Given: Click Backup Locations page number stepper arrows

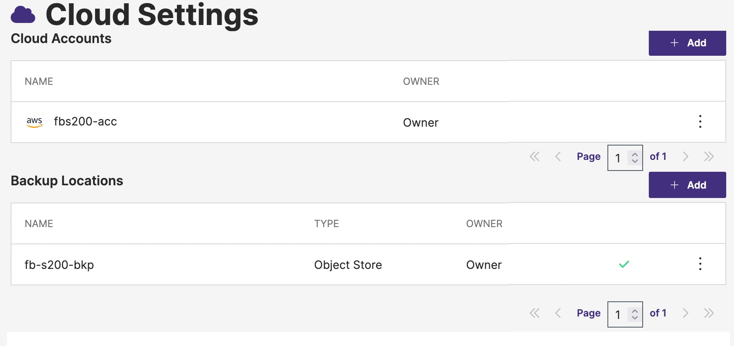Looking at the screenshot, I should [634, 314].
